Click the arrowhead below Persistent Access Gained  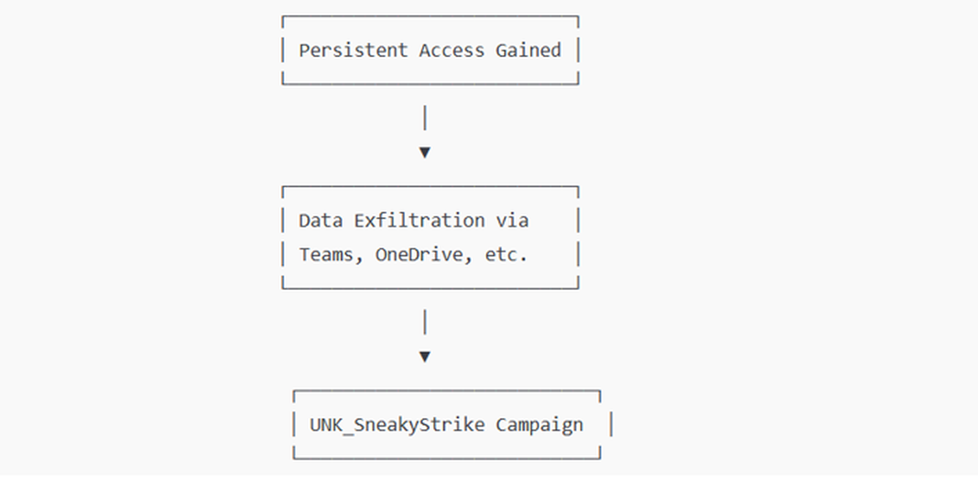tap(425, 153)
